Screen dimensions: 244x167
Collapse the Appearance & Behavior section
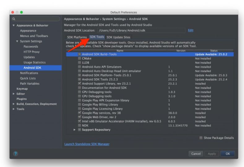point(14,25)
